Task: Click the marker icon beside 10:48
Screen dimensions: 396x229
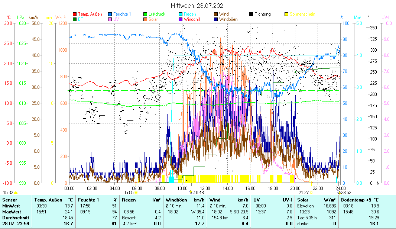Action: (191, 192)
